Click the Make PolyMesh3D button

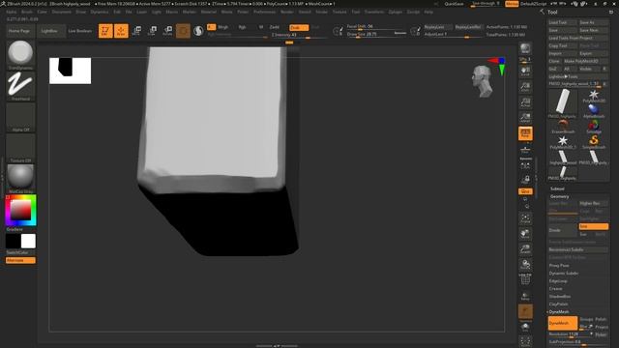coord(586,61)
